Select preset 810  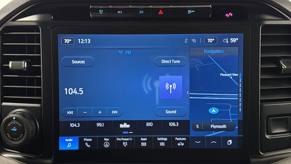point(149,124)
